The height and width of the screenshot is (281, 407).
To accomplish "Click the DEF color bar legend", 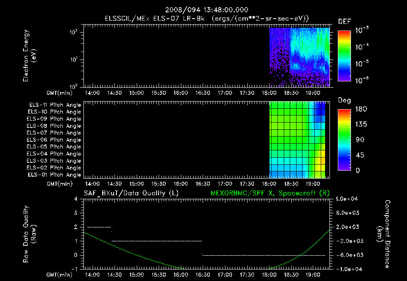I will [344, 56].
